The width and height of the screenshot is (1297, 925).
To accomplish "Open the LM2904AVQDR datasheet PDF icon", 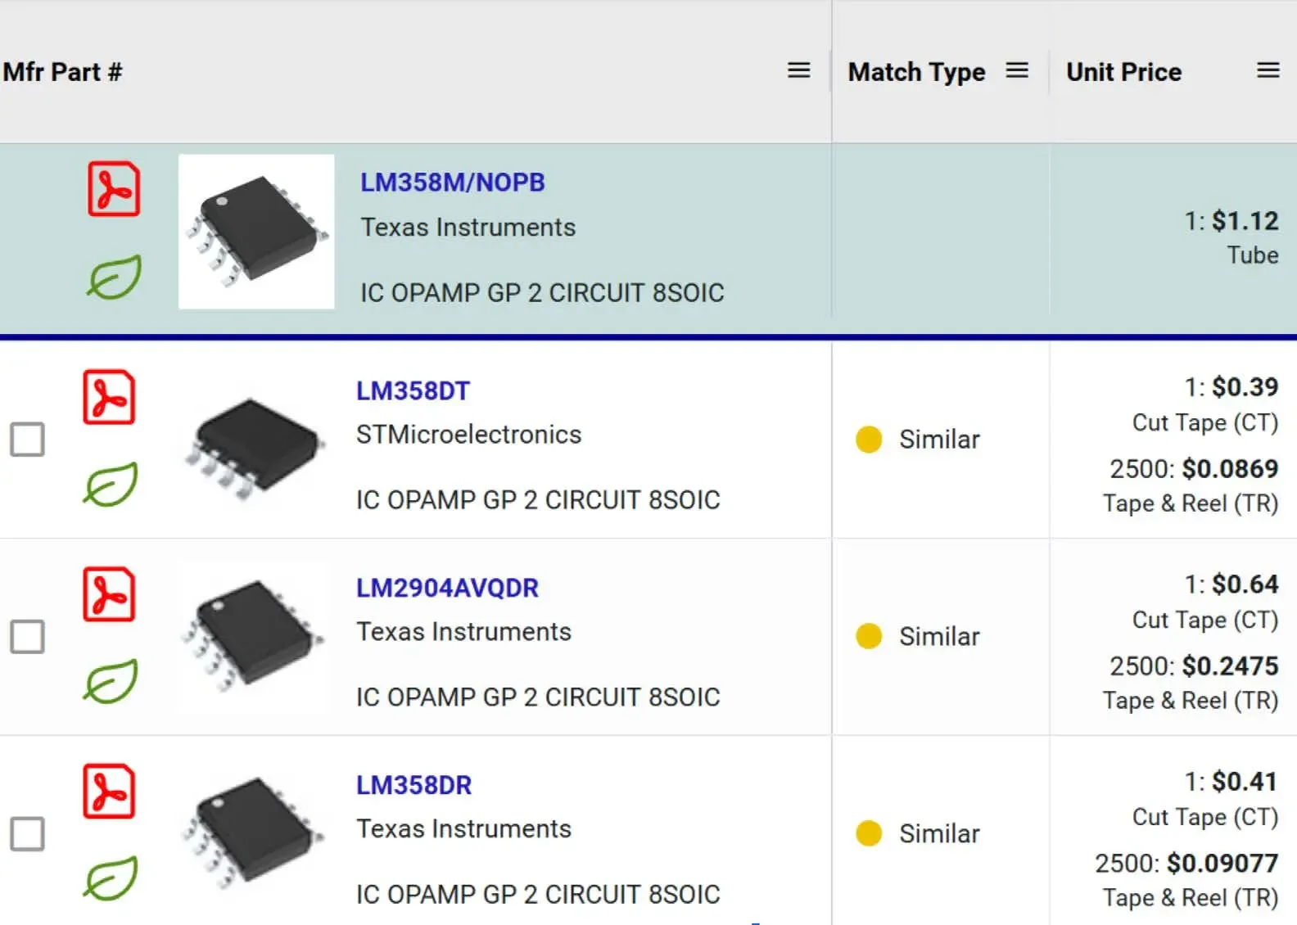I will coord(109,594).
